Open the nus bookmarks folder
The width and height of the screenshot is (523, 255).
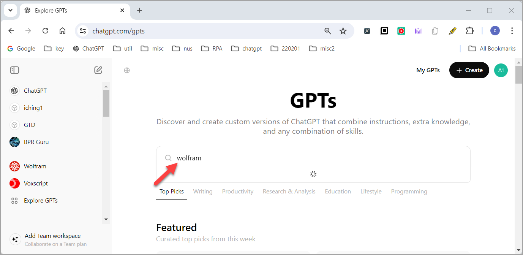point(182,49)
